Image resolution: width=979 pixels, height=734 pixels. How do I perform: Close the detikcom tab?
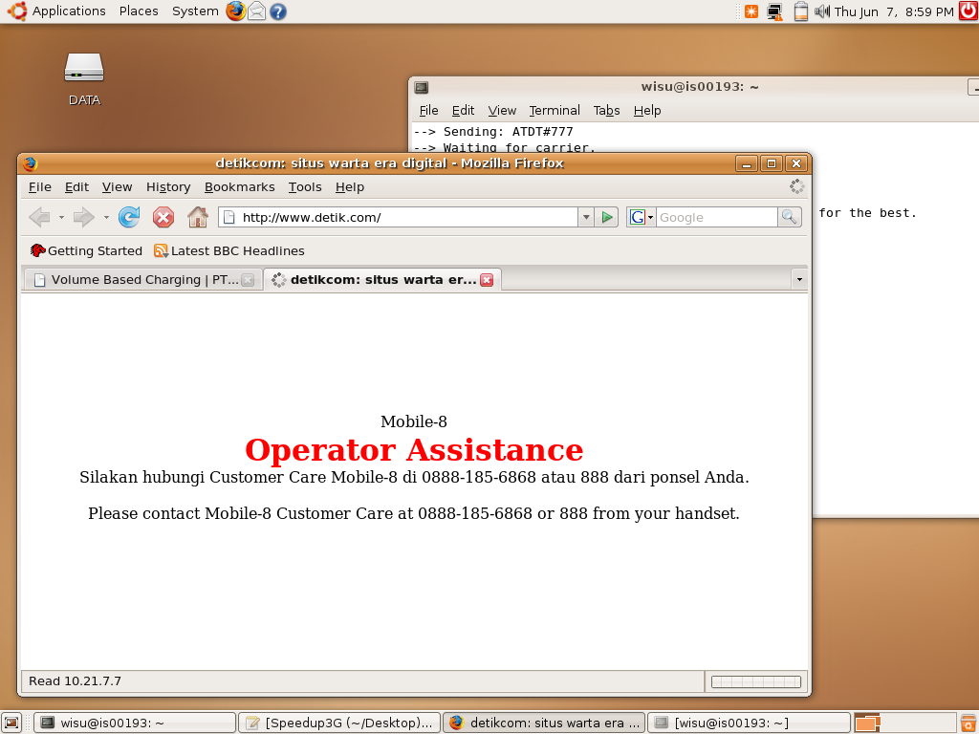click(487, 280)
